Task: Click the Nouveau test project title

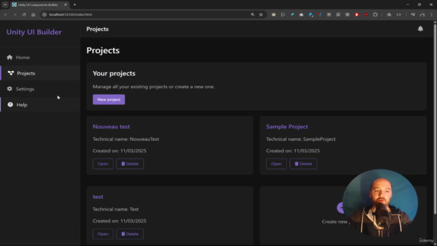Action: tap(111, 126)
